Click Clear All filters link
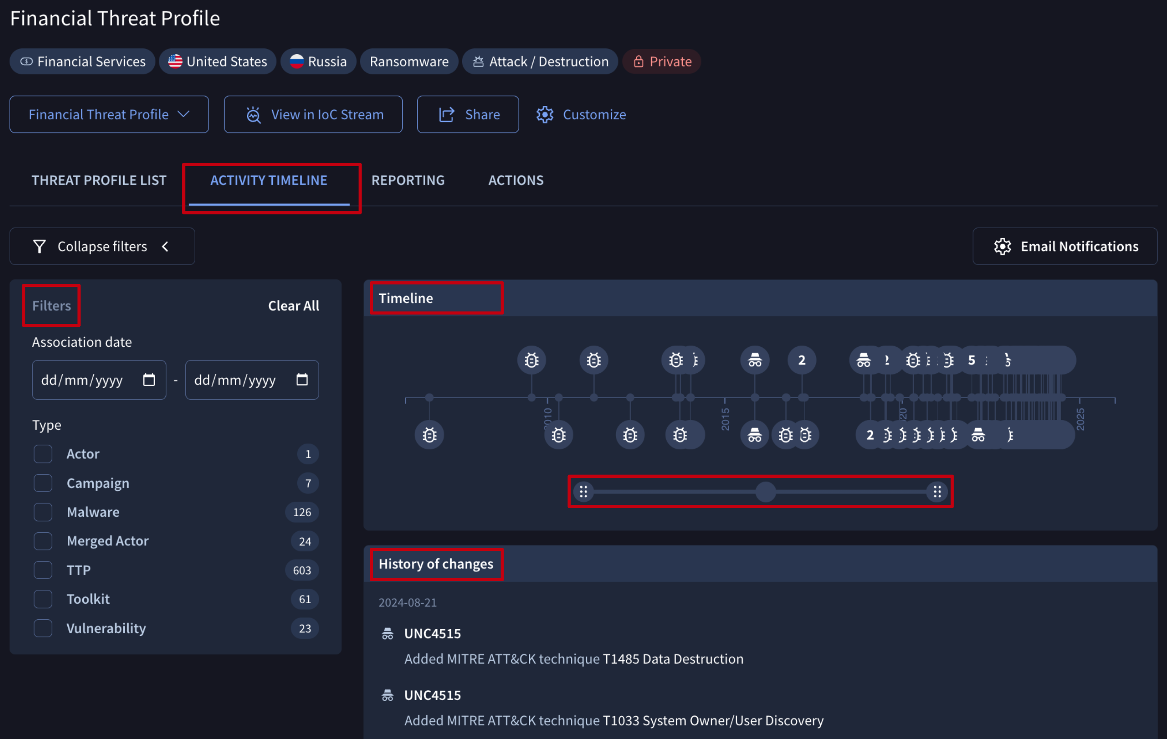 [x=293, y=306]
